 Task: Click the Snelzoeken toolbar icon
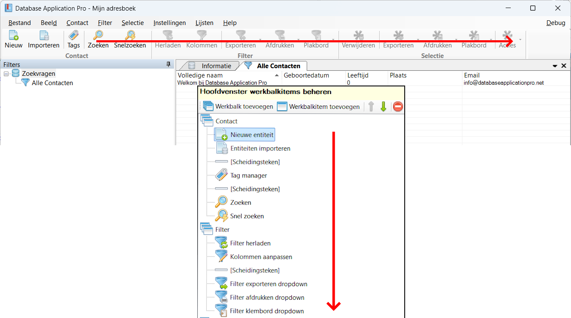[130, 36]
